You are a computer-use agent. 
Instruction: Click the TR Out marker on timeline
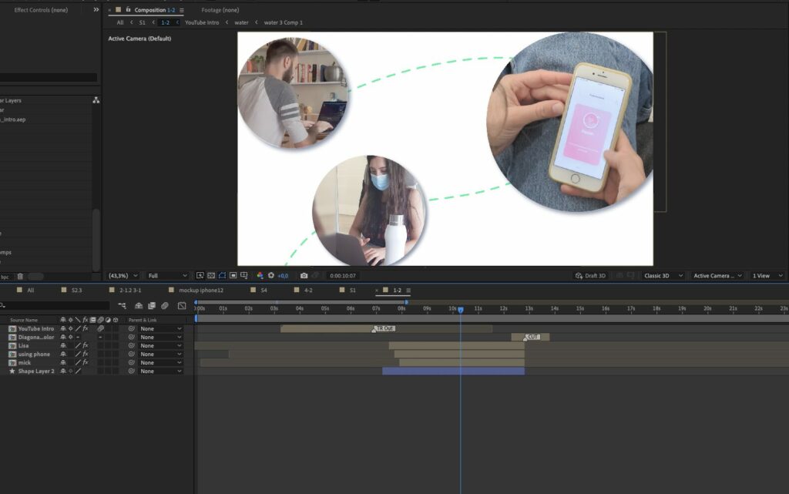(x=384, y=328)
